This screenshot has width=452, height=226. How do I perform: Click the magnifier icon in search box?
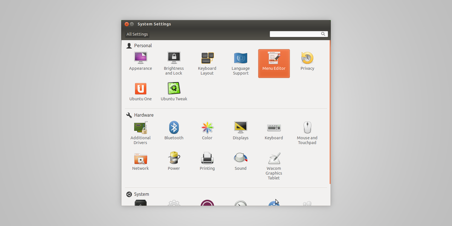pyautogui.click(x=323, y=34)
